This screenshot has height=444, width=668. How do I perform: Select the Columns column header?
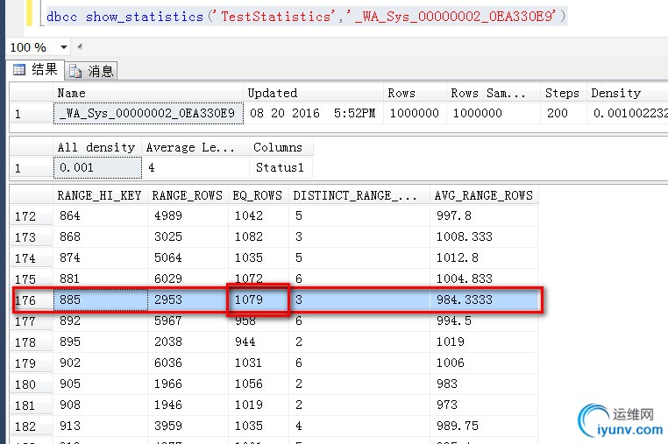(x=281, y=147)
